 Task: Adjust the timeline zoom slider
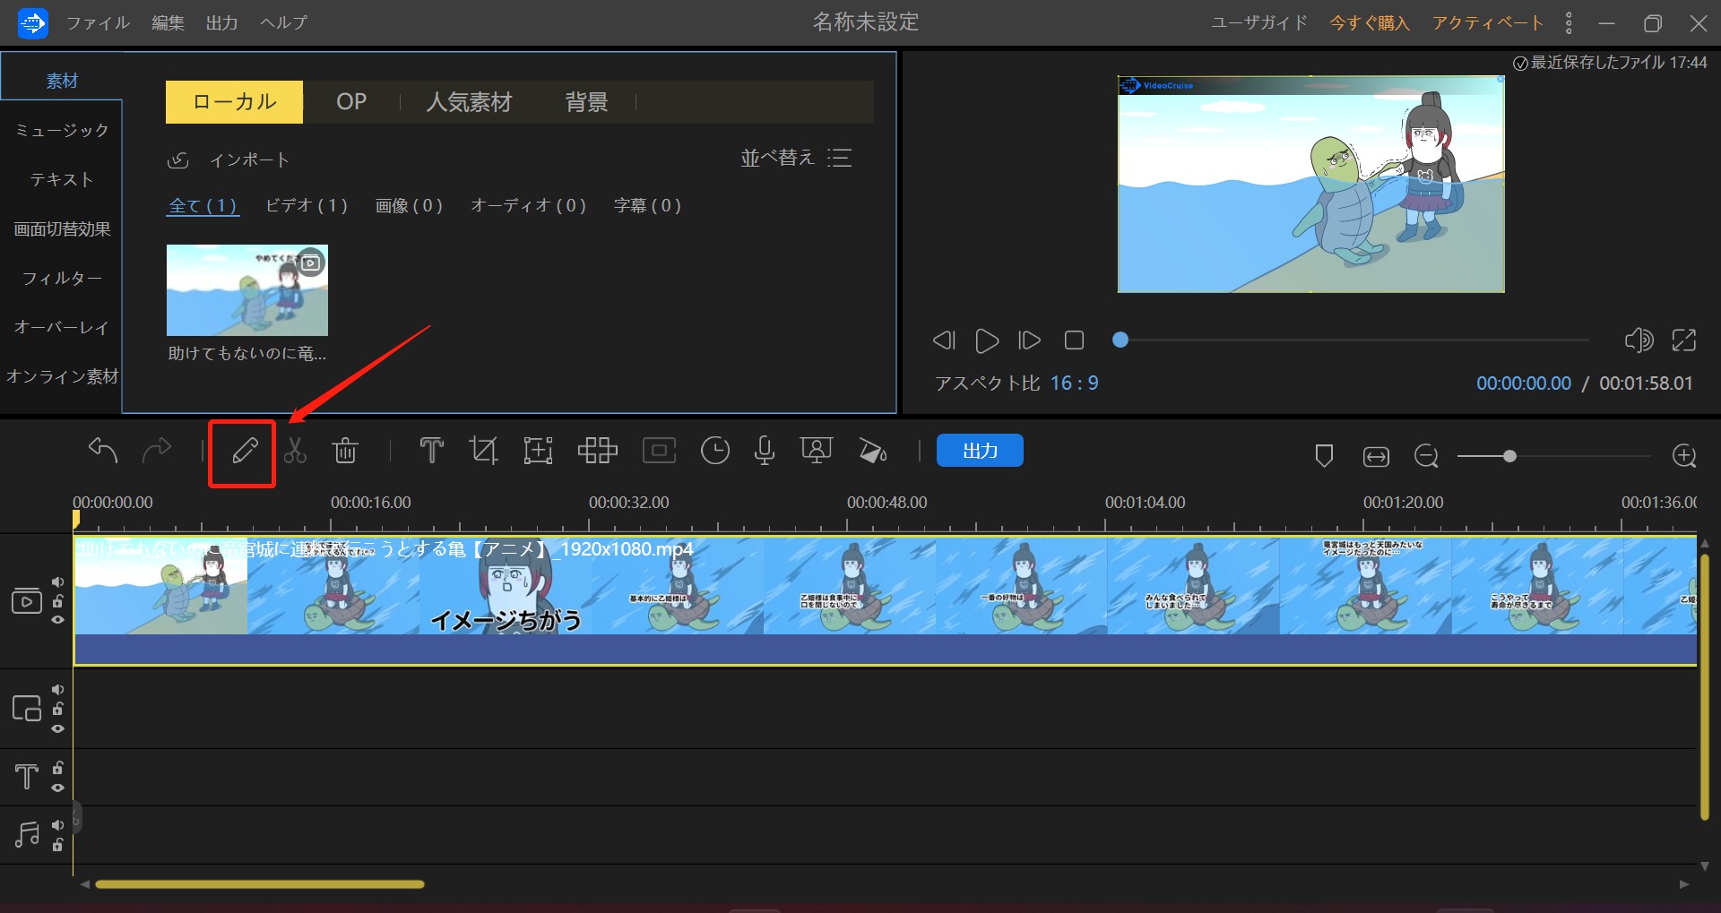pos(1553,456)
